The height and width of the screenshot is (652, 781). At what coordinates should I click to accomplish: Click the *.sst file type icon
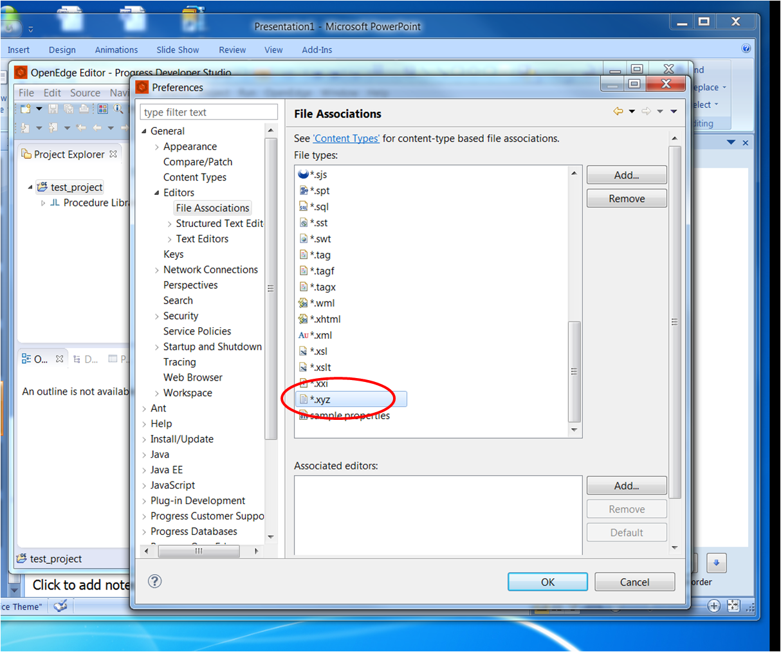(x=304, y=222)
